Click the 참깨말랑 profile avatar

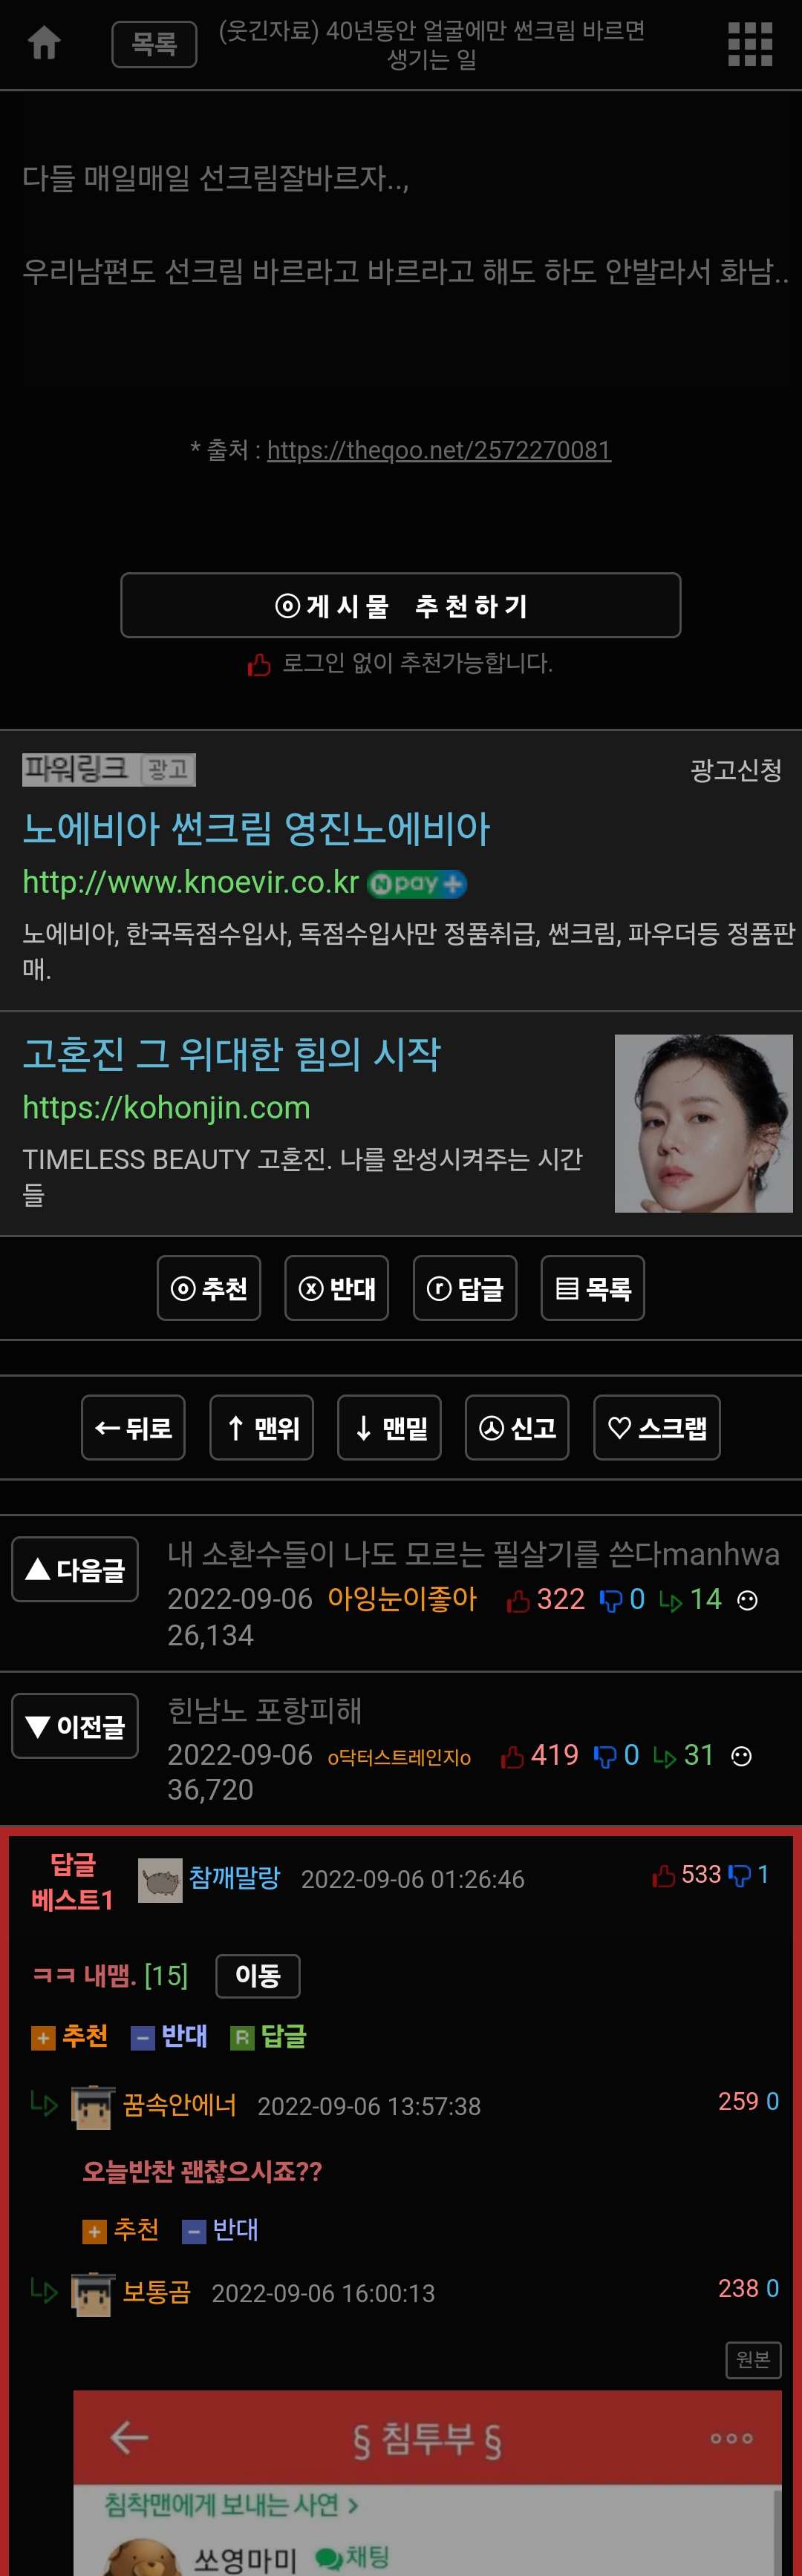pyautogui.click(x=160, y=1880)
